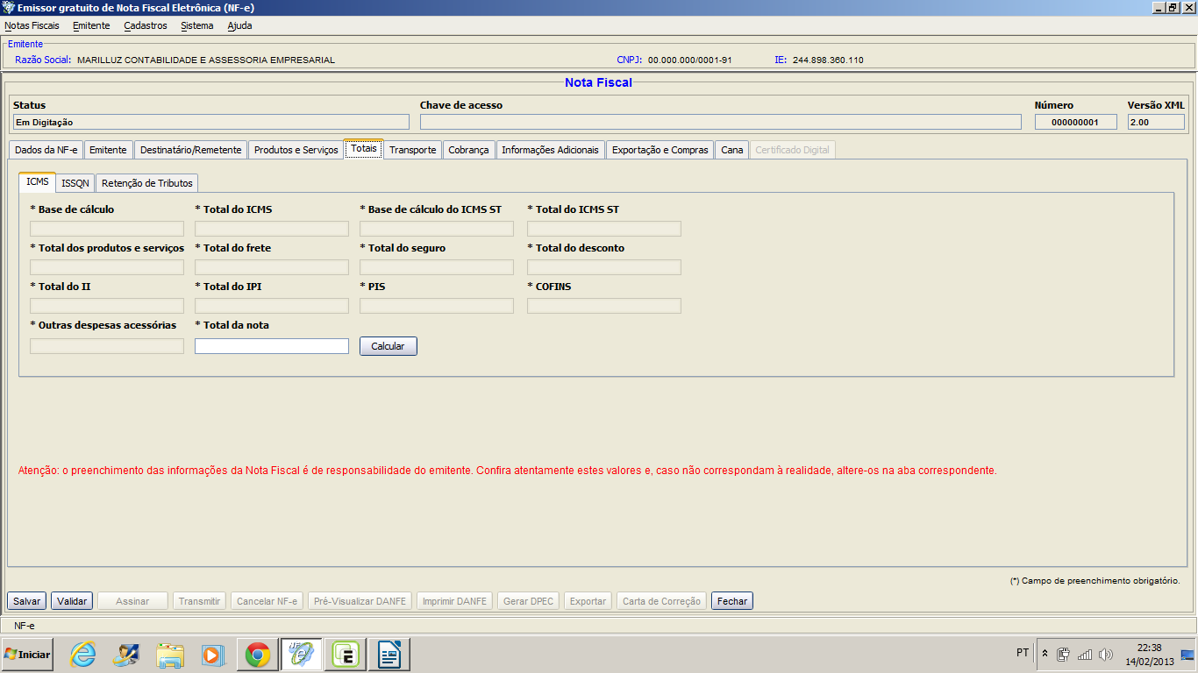Open the Notas Fiscais menu

coord(32,25)
